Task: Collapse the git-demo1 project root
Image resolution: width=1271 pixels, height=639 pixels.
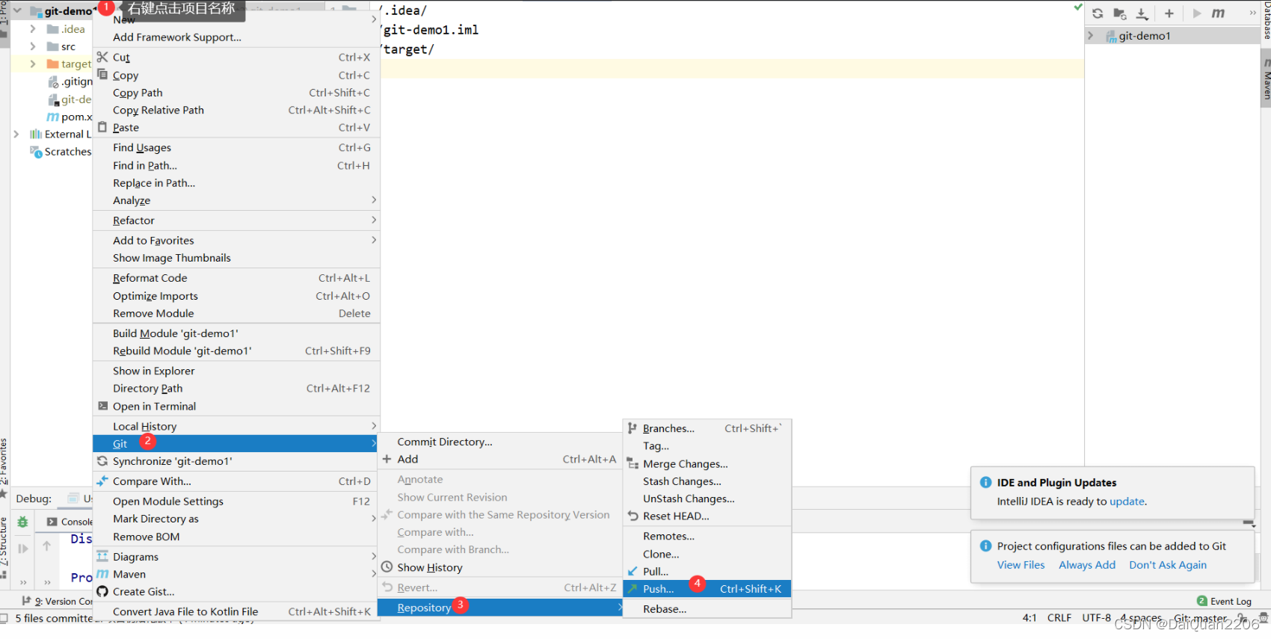Action: point(17,11)
